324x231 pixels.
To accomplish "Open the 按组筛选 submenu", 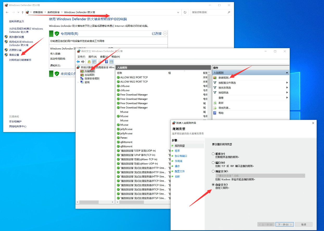I will click(x=251, y=92).
